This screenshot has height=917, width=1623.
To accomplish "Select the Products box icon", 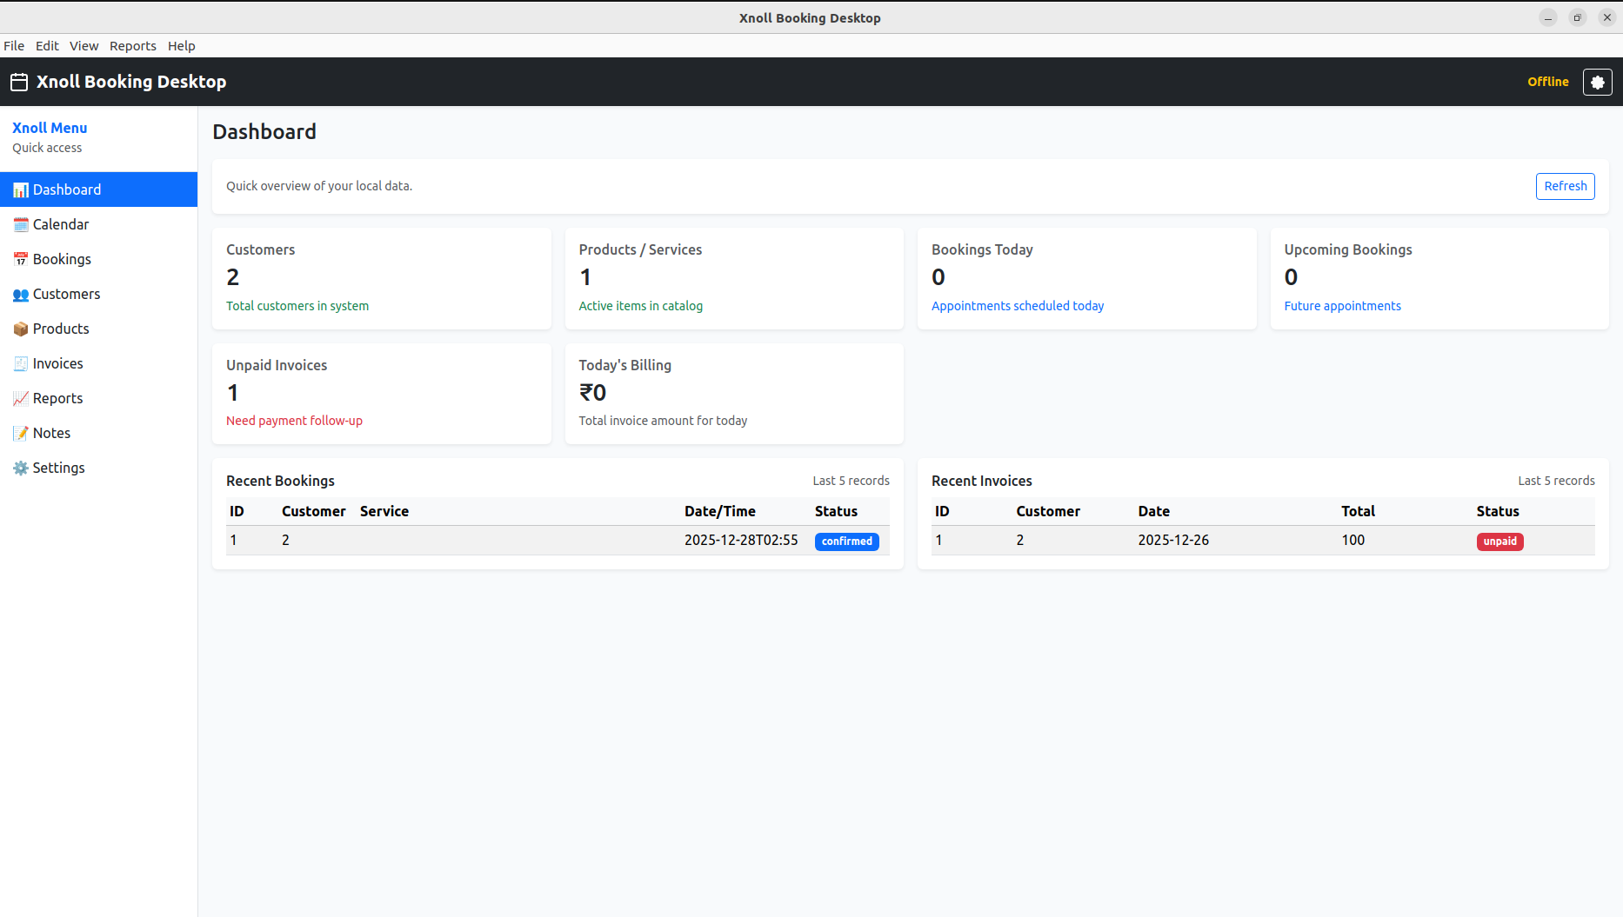I will (21, 329).
